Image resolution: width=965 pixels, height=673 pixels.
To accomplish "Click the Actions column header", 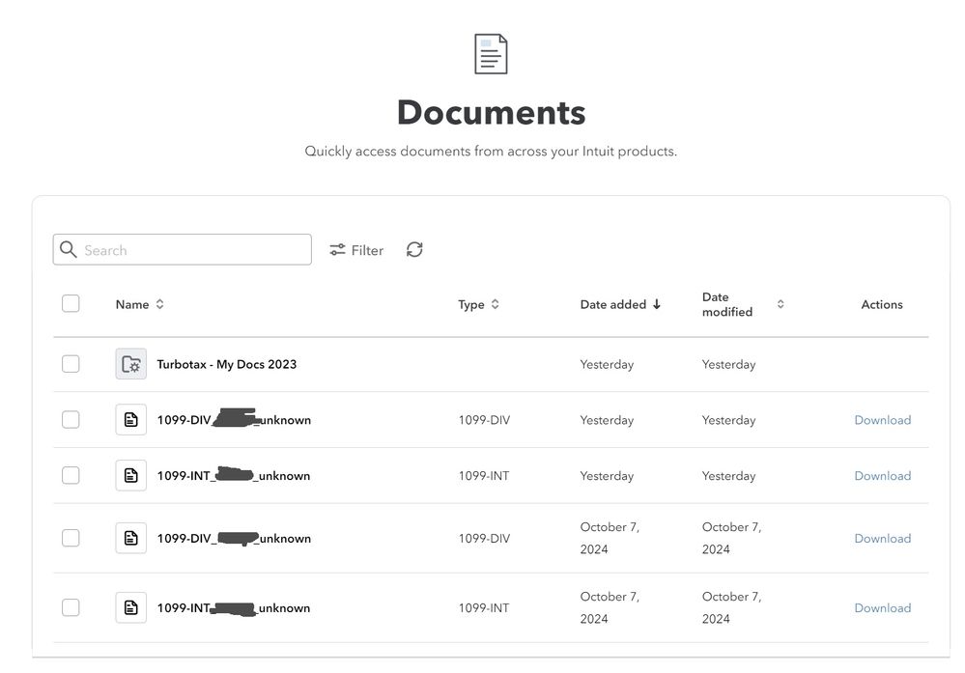I will 882,304.
